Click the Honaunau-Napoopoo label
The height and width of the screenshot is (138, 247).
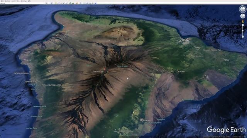click(x=51, y=85)
